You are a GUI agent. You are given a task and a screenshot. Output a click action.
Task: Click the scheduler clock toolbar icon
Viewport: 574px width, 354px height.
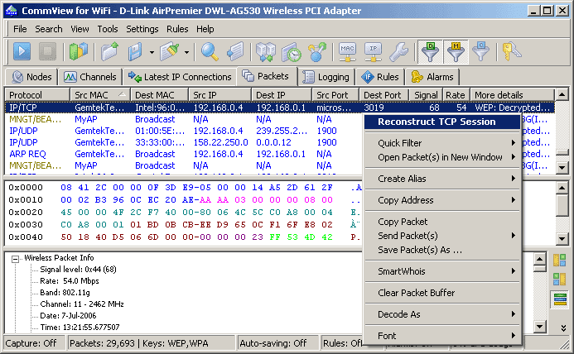tap(292, 51)
